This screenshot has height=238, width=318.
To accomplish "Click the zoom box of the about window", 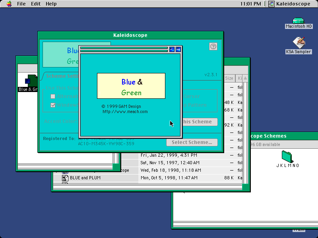I will [x=172, y=49].
